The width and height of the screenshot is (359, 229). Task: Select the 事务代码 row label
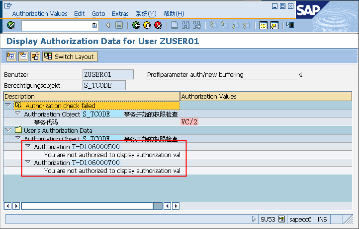coord(46,122)
